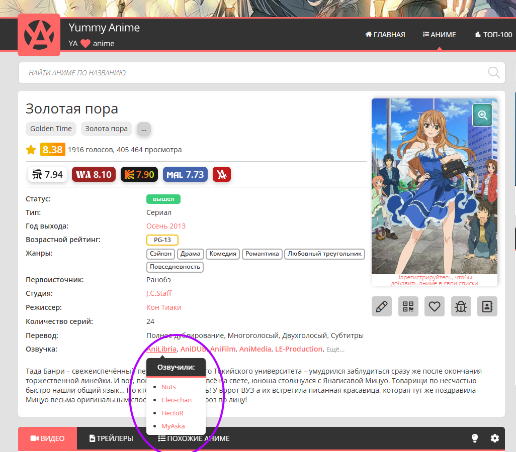The height and width of the screenshot is (452, 516).
Task: Click the 8.38 site rating score
Action: click(x=53, y=150)
